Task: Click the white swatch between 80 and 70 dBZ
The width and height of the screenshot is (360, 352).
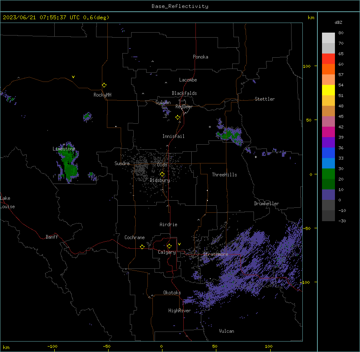Action: coord(328,38)
